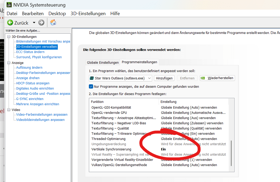This screenshot has height=182, width=280.
Task: Select the Threaded-Optimierung row
Action: point(159,139)
